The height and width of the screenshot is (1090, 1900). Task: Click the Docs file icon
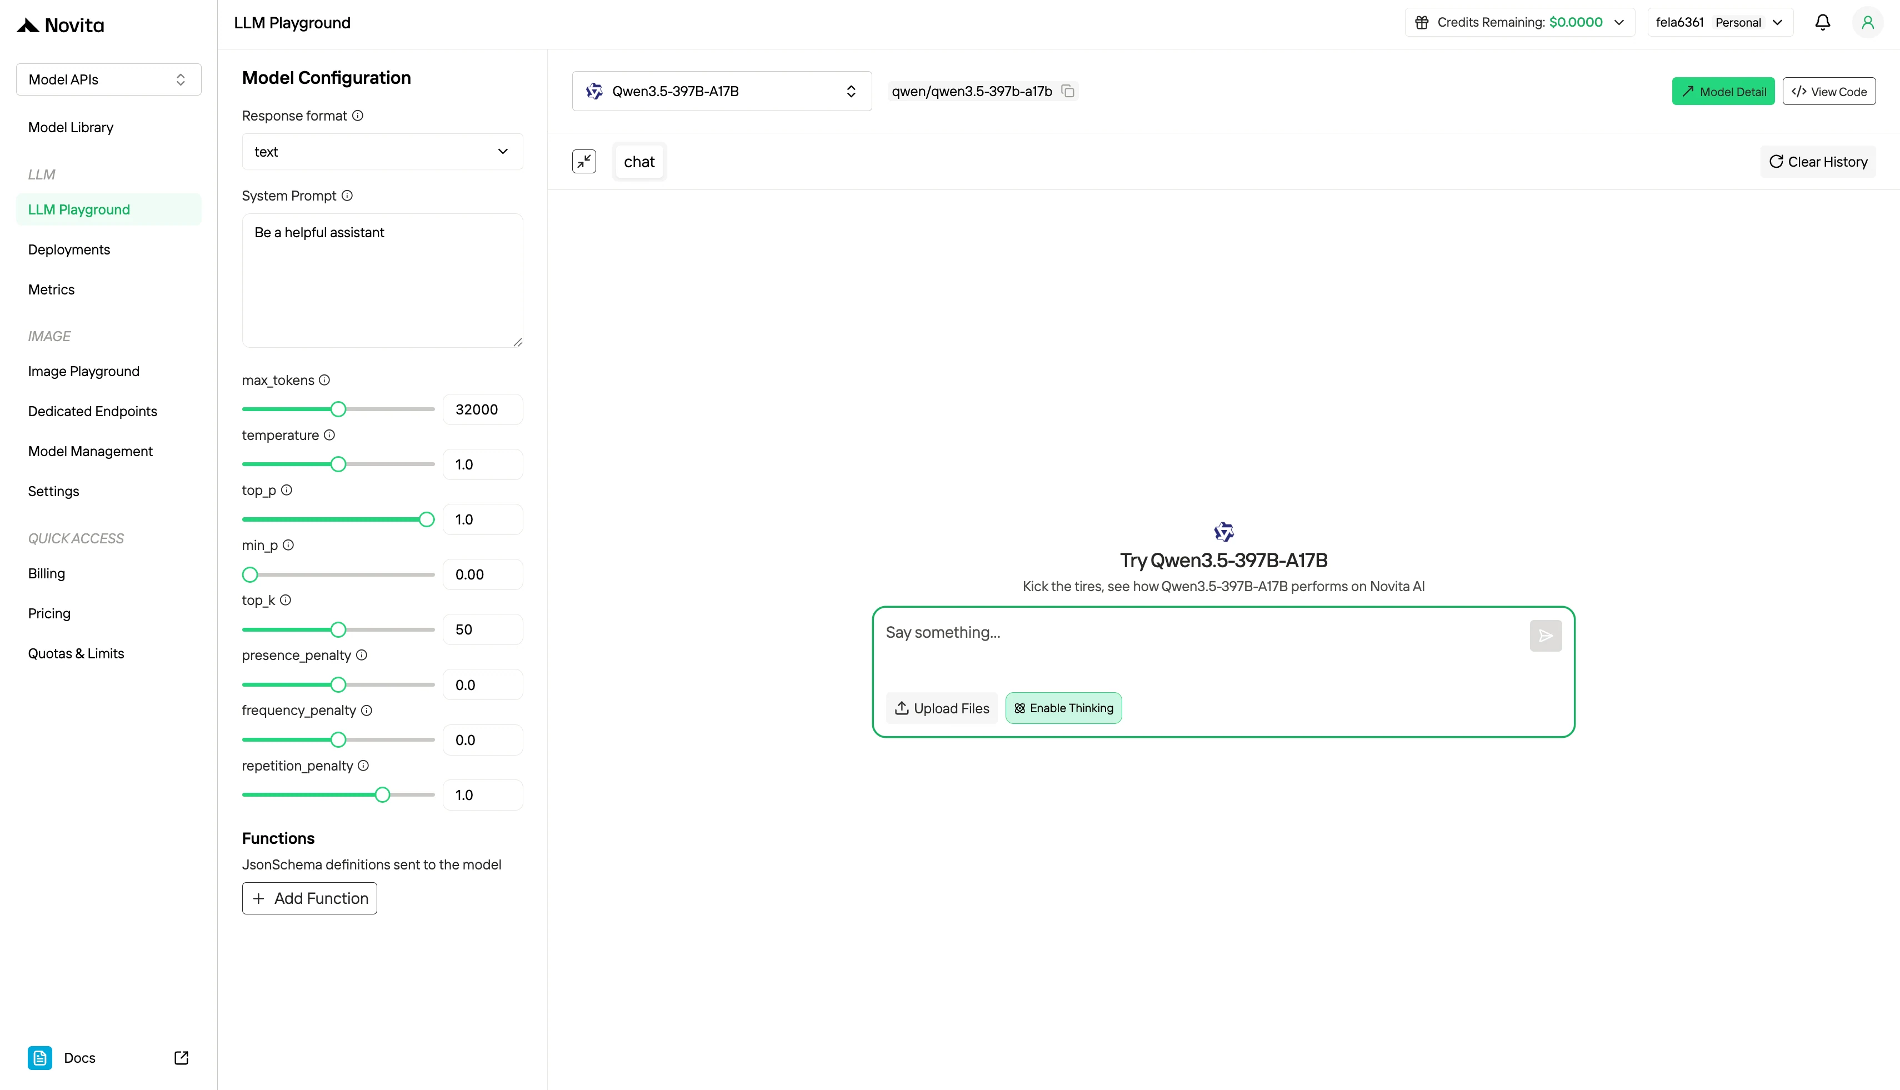pos(39,1058)
